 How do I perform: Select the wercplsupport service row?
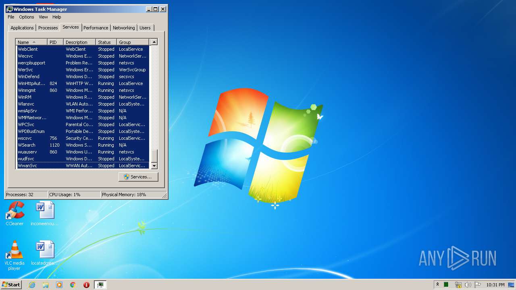(83, 63)
